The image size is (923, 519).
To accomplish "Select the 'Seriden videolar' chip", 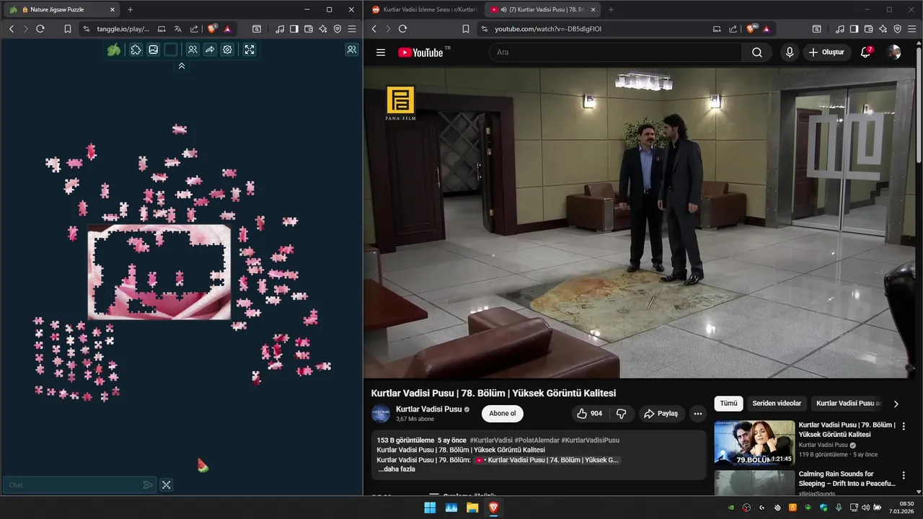I will pos(777,404).
